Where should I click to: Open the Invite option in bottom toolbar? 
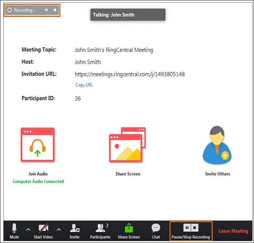(75, 231)
